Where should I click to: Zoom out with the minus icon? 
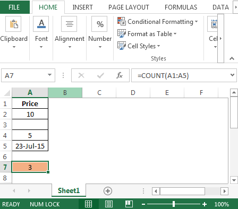[x=143, y=204]
